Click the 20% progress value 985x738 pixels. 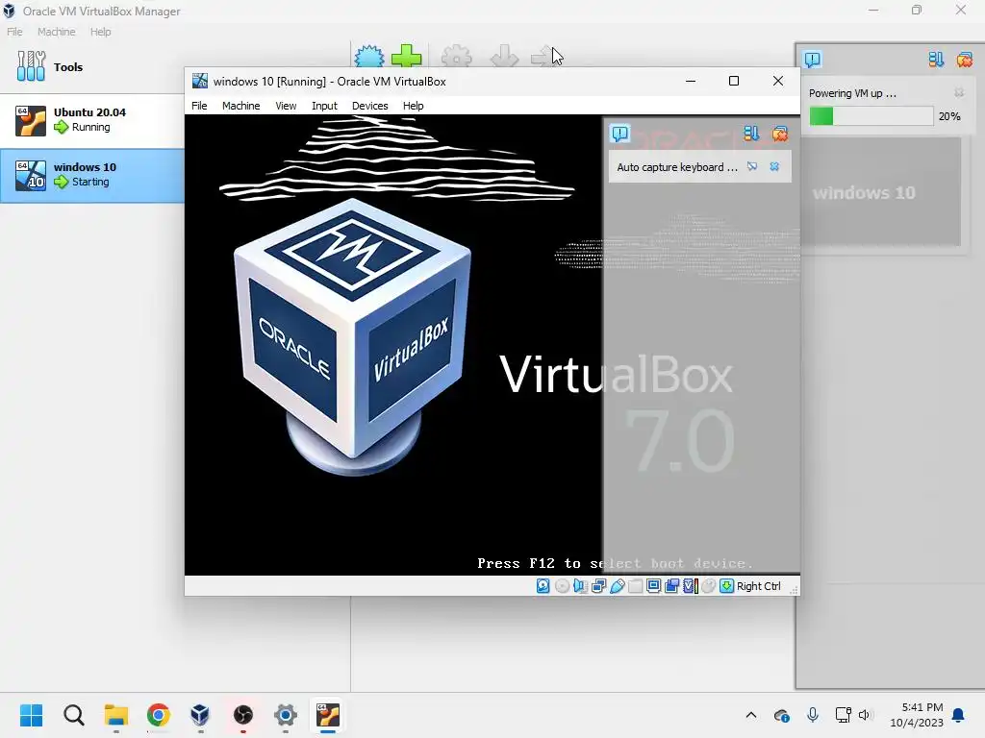[x=949, y=116]
